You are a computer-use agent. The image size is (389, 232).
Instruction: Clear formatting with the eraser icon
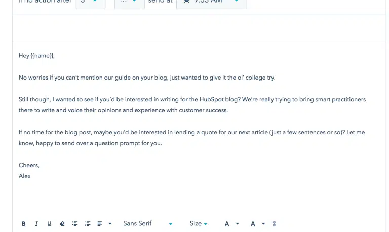pyautogui.click(x=62, y=224)
